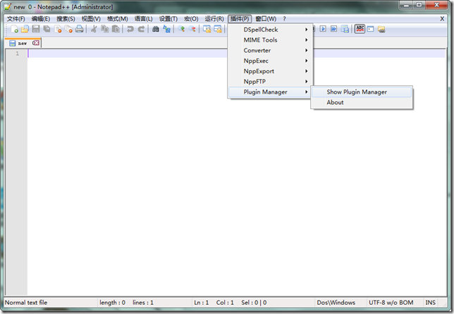Image resolution: width=454 pixels, height=314 pixels.
Task: Toggle INS insert mode in the status bar
Action: tap(431, 303)
